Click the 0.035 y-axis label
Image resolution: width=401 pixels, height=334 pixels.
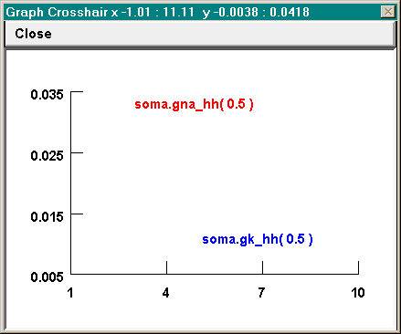[x=47, y=95]
